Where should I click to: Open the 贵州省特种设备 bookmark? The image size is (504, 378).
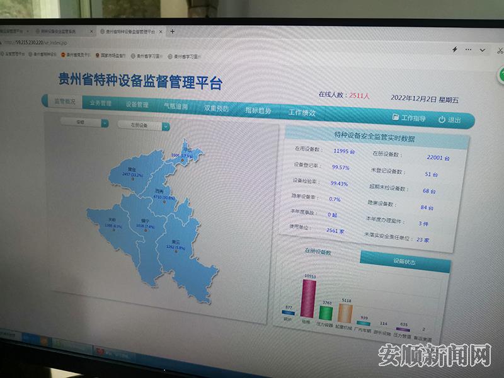click(42, 54)
